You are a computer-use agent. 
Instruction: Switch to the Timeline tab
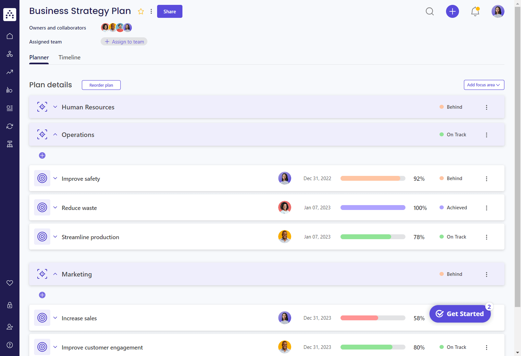pos(69,57)
